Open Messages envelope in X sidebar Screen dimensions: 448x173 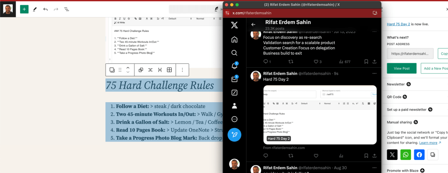tap(234, 79)
